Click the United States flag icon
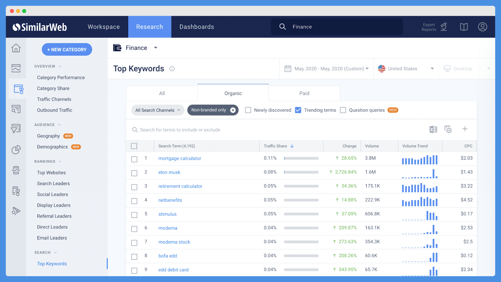Viewport: 501px width, 282px height. tap(381, 69)
